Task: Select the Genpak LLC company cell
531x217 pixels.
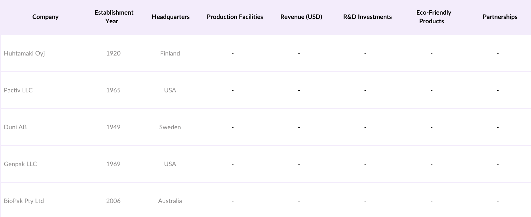Action: click(20, 164)
